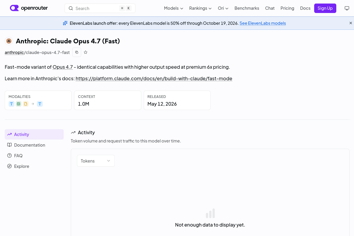Click the first text input modality icon
354x236 pixels.
(x=12, y=104)
